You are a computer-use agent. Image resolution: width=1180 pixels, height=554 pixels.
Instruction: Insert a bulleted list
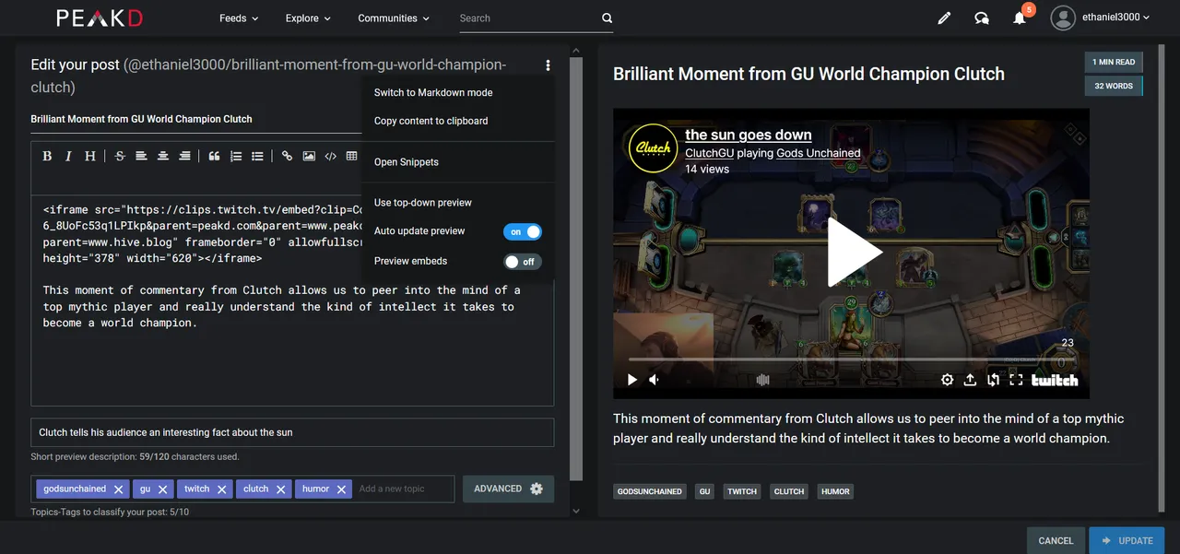click(257, 156)
